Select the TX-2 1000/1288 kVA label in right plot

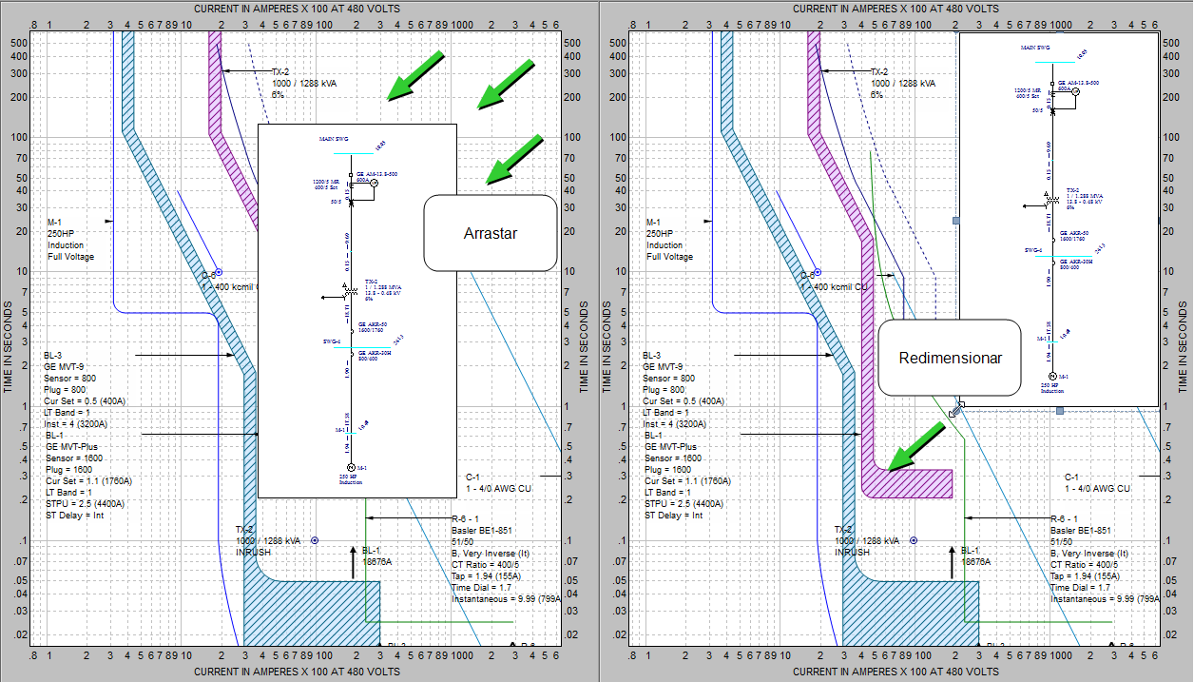click(901, 83)
